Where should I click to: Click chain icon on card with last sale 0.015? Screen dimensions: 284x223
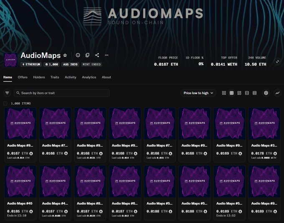click(x=170, y=154)
